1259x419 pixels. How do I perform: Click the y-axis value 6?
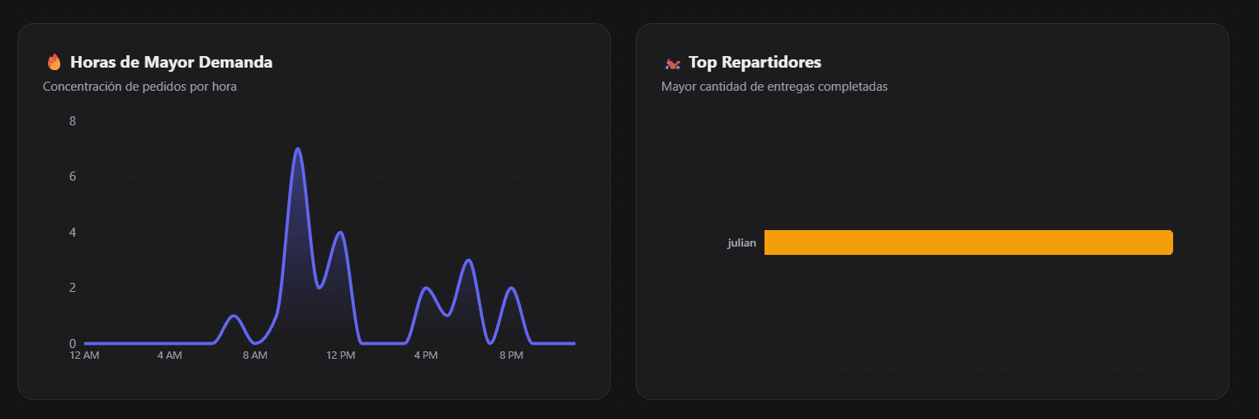point(73,177)
